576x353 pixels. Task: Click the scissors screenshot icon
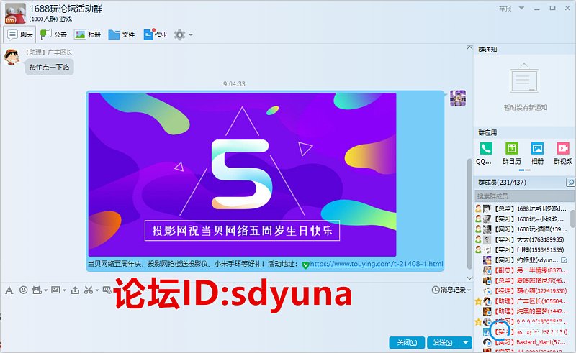pos(88,290)
